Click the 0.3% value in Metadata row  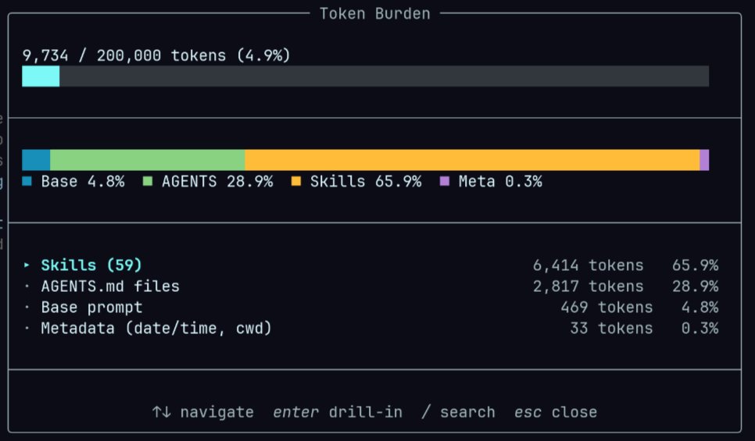pyautogui.click(x=700, y=329)
